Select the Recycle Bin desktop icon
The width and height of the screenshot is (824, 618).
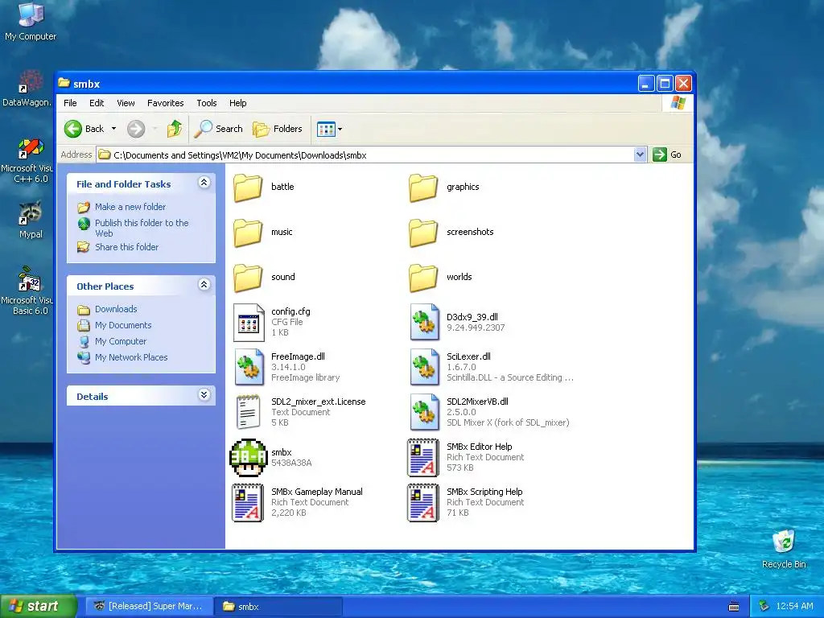tap(784, 549)
